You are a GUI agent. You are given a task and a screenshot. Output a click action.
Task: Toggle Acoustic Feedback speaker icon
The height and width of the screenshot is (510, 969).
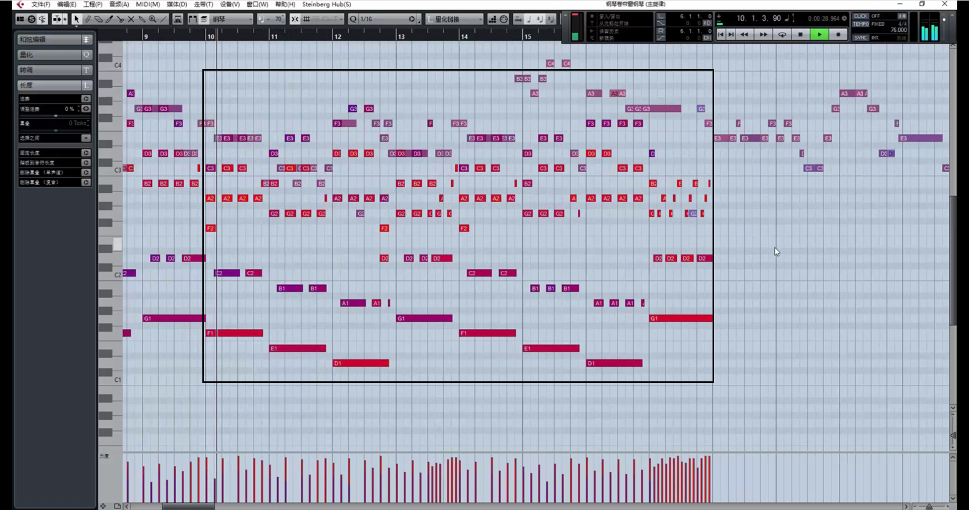point(42,19)
